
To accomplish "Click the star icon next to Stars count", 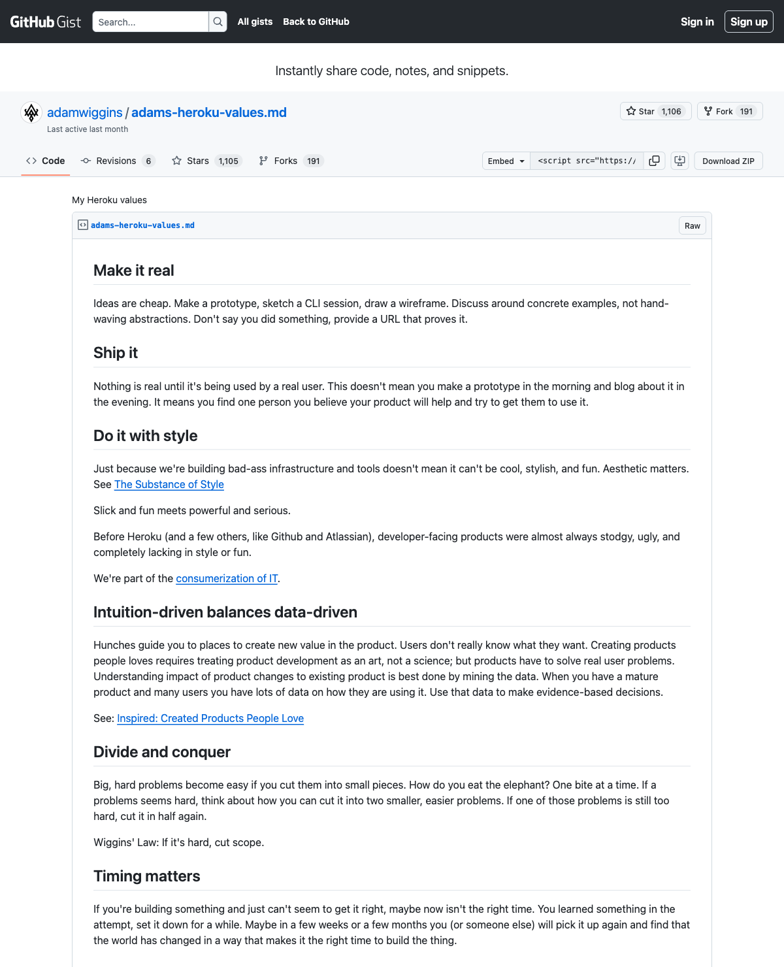I will (x=176, y=161).
